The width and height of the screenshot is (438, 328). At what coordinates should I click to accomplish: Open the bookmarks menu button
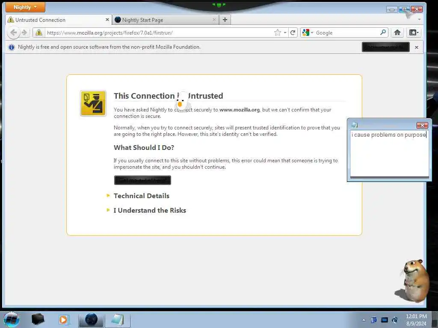click(414, 32)
